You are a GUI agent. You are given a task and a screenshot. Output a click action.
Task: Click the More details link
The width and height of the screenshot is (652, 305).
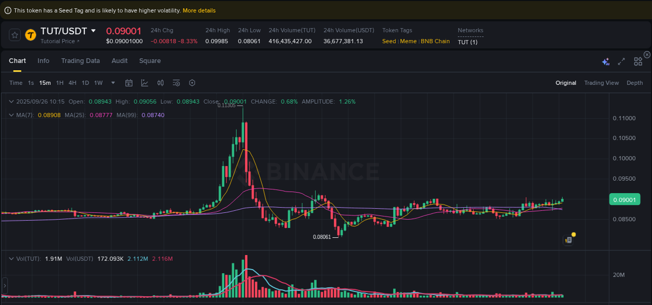coord(199,10)
